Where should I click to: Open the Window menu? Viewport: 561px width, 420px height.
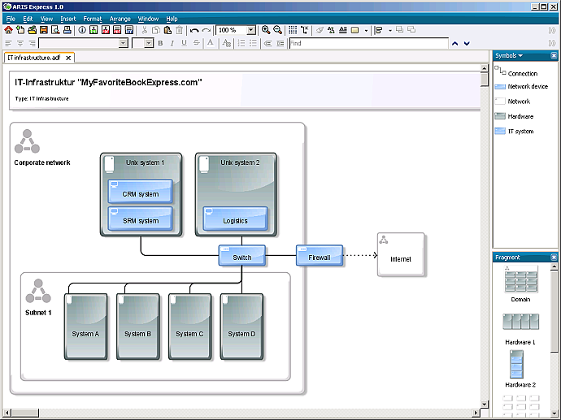(x=148, y=19)
